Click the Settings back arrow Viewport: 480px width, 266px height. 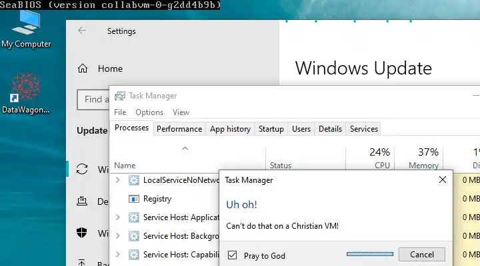coord(82,31)
